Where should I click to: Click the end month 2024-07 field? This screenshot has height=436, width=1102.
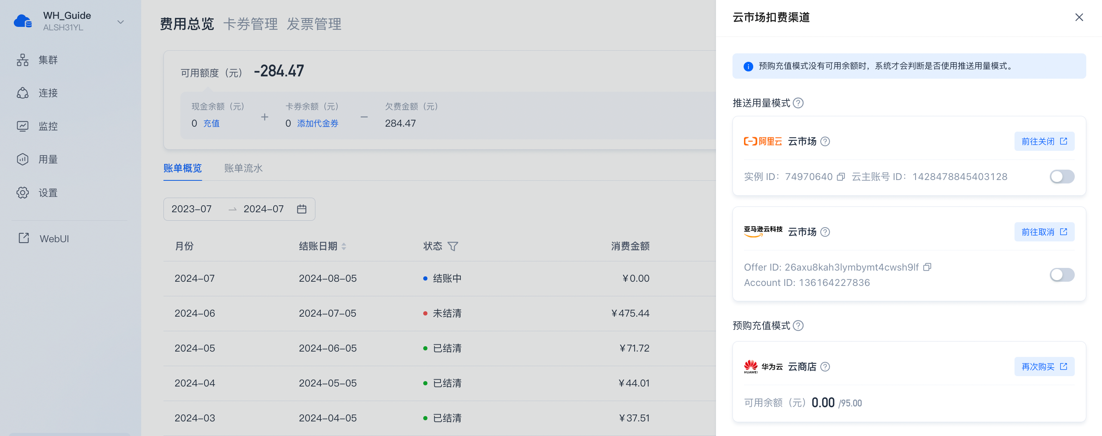click(264, 209)
